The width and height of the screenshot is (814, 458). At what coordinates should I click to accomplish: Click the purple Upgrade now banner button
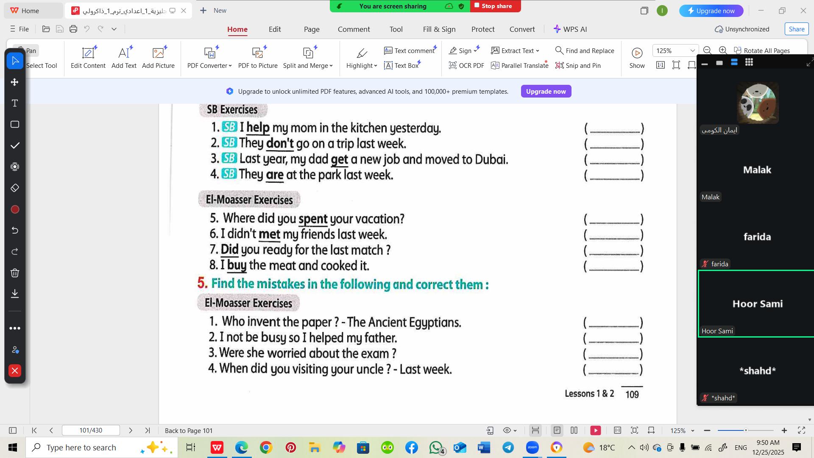coord(546,91)
